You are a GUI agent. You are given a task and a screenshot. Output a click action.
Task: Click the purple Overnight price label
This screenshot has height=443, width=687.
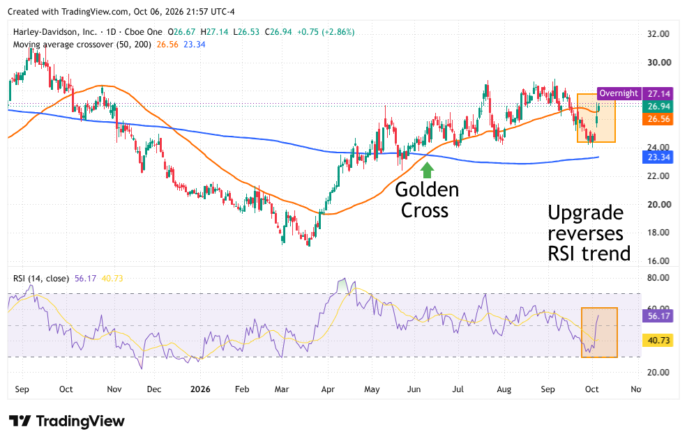click(x=619, y=93)
